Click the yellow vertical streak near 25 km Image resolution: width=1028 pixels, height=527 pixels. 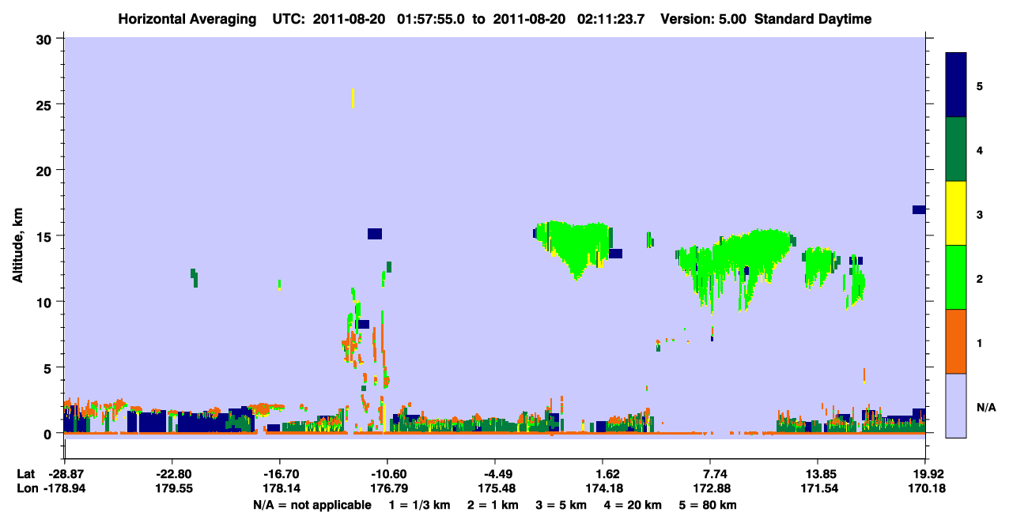(x=353, y=98)
